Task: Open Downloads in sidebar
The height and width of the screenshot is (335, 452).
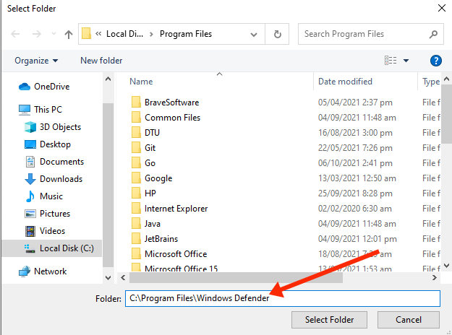Action: click(54, 179)
